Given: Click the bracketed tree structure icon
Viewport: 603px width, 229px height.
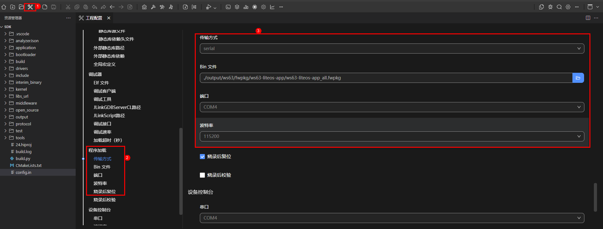Looking at the screenshot, I should 194,7.
